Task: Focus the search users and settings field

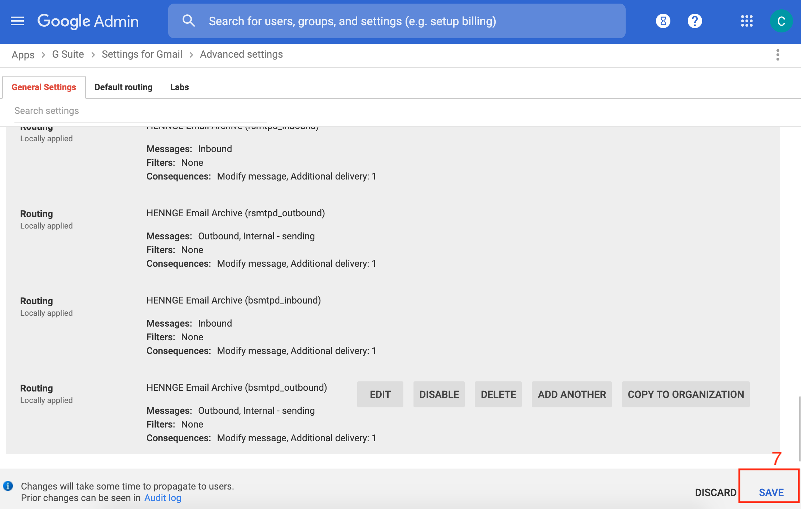Action: coord(397,21)
